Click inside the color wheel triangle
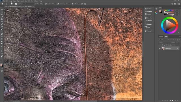The width and height of the screenshot is (181, 102). pyautogui.click(x=170, y=25)
